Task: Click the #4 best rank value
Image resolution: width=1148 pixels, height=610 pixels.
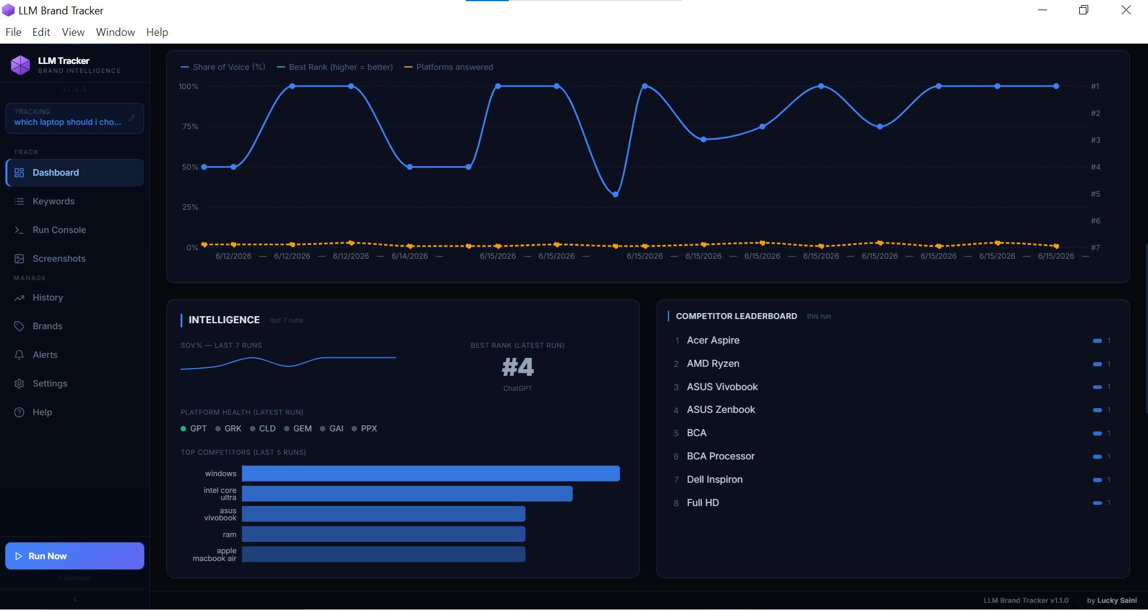Action: [x=518, y=367]
